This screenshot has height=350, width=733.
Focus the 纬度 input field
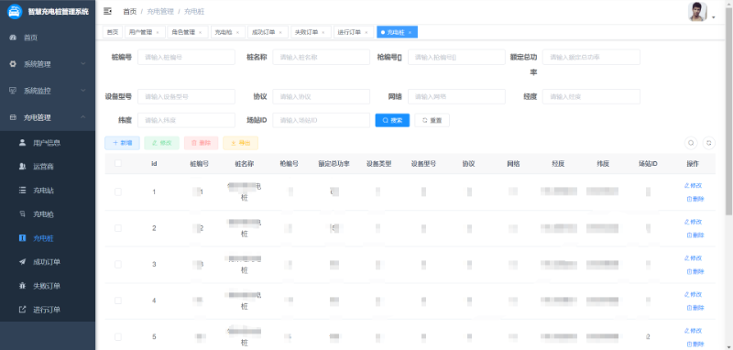(186, 120)
